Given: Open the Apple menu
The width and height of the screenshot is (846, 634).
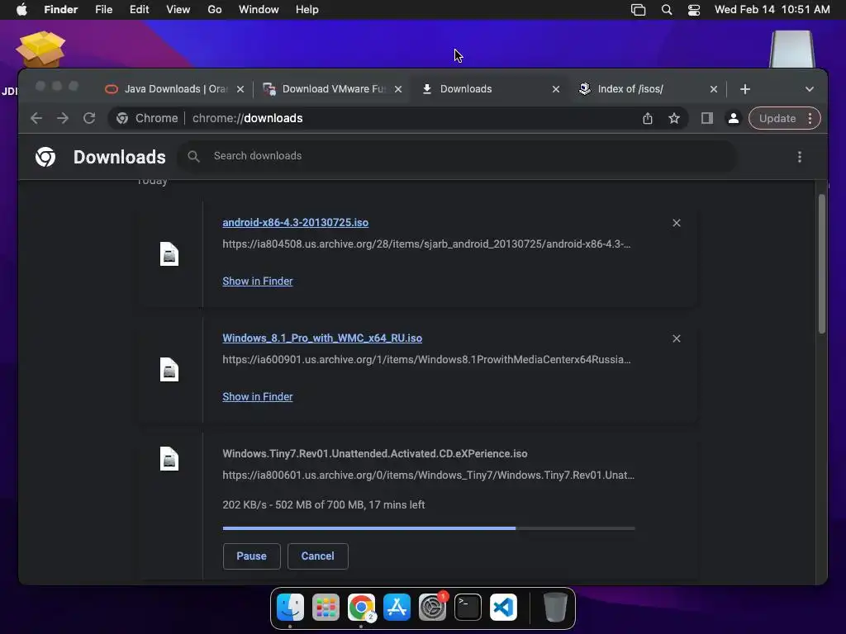Looking at the screenshot, I should click(21, 10).
